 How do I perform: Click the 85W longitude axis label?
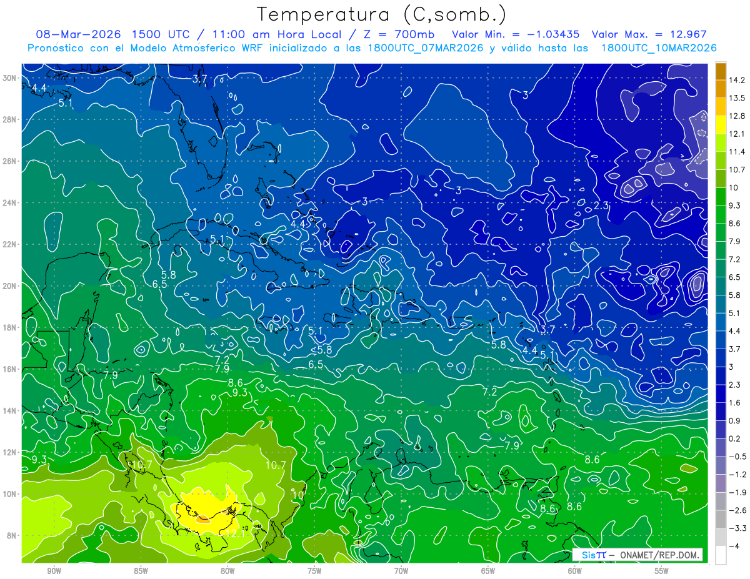pyautogui.click(x=141, y=571)
